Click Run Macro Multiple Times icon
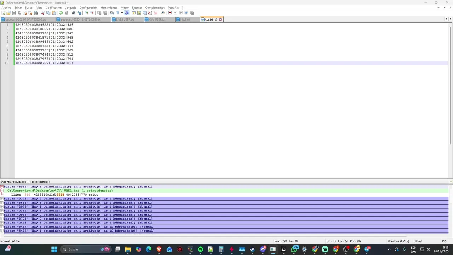Viewport: 453px width, 255px height. pos(186,13)
